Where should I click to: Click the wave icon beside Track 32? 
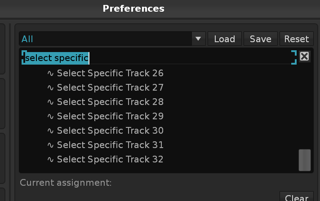point(50,159)
